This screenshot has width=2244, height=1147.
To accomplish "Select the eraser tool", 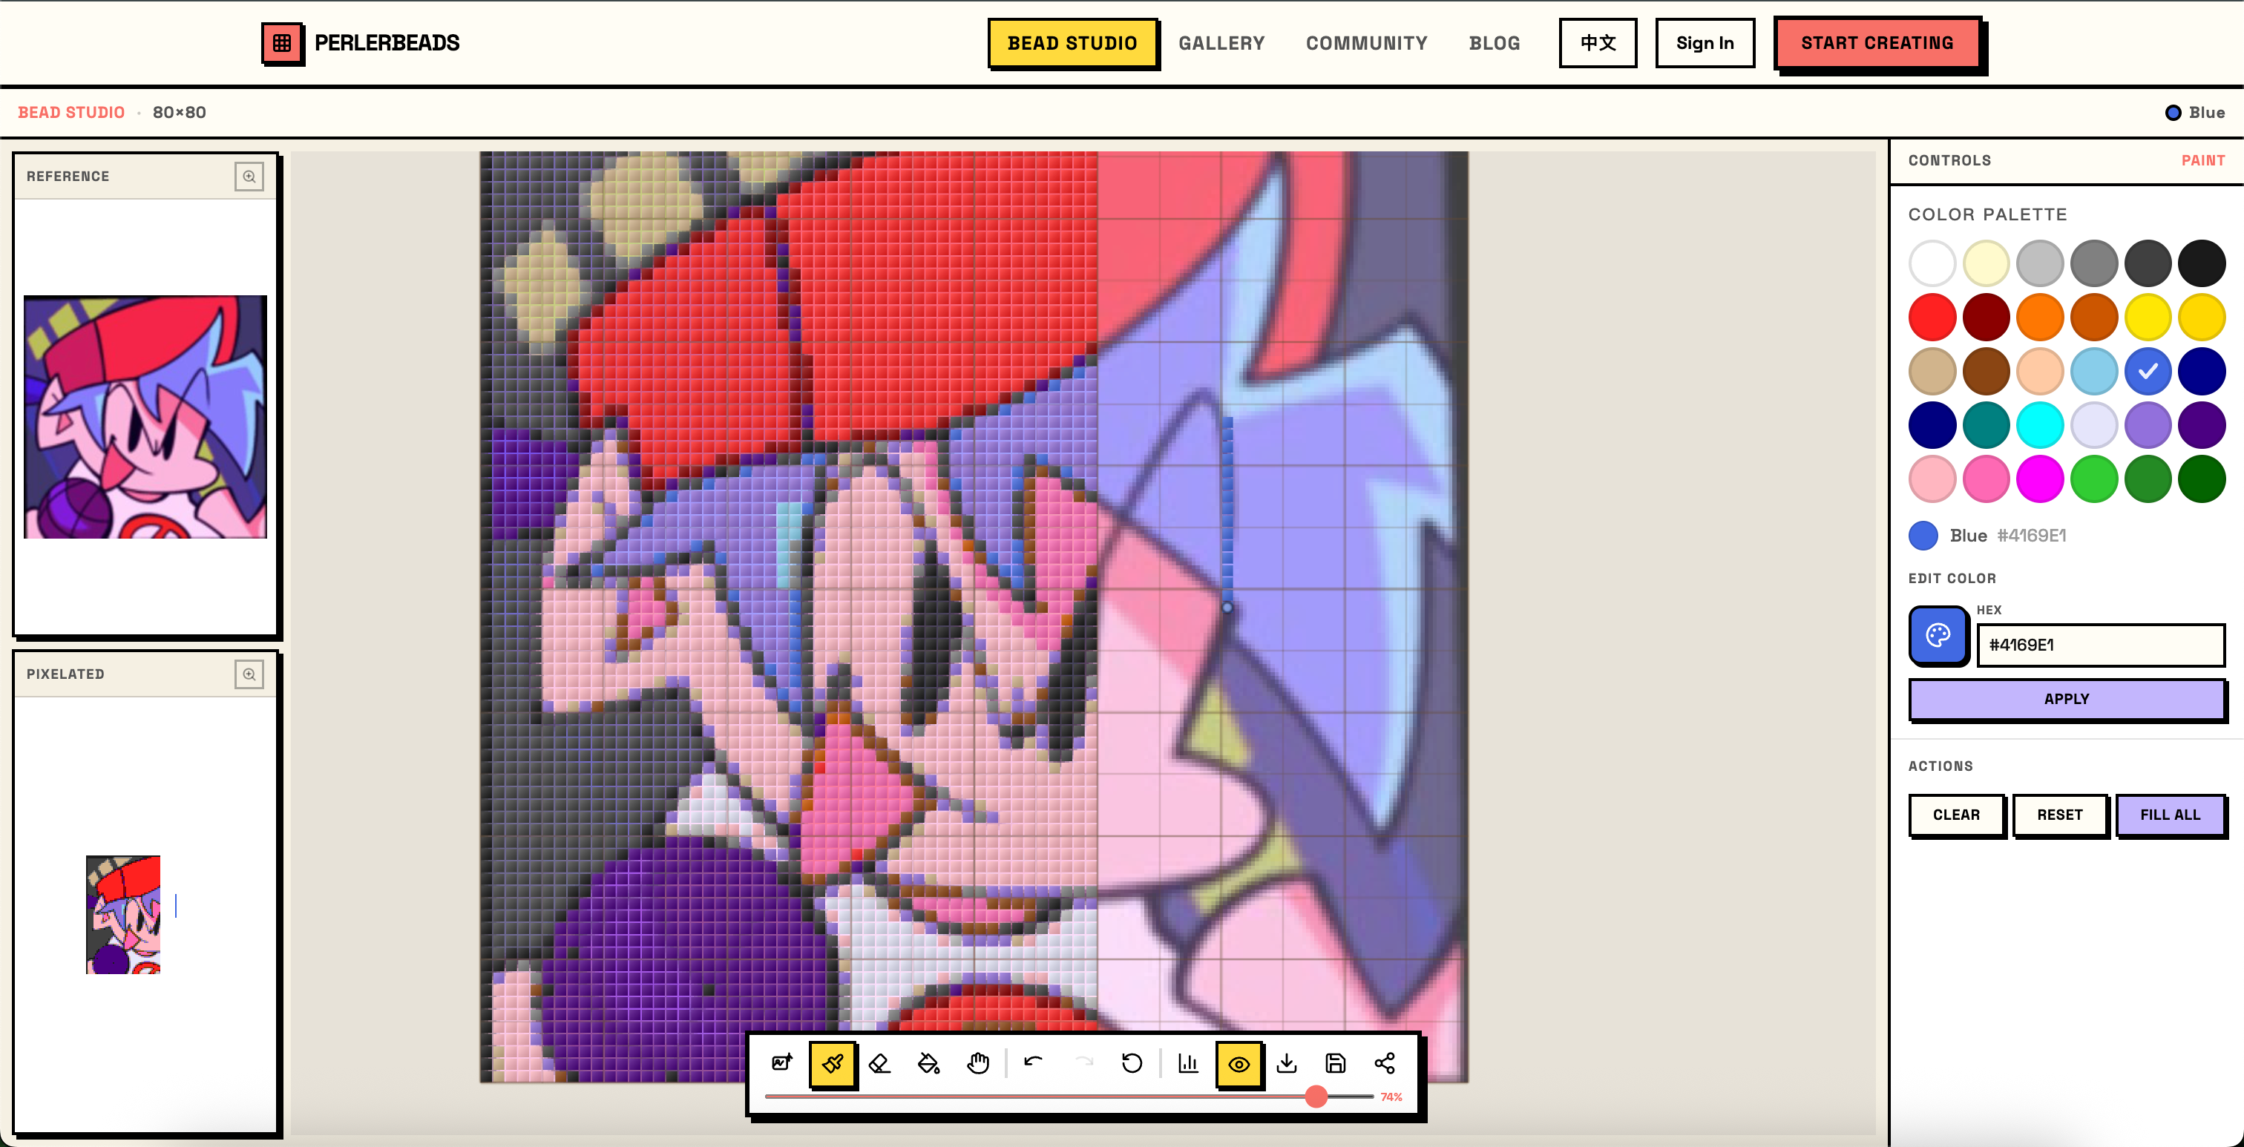I will point(880,1062).
